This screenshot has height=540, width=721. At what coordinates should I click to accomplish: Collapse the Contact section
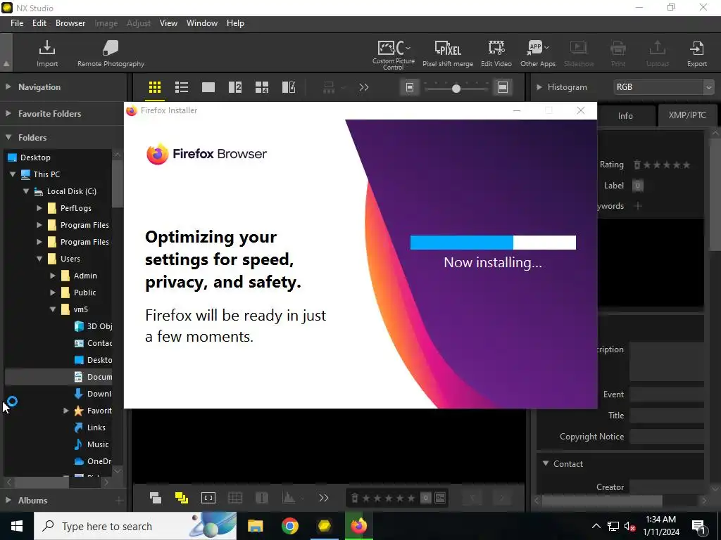point(546,463)
